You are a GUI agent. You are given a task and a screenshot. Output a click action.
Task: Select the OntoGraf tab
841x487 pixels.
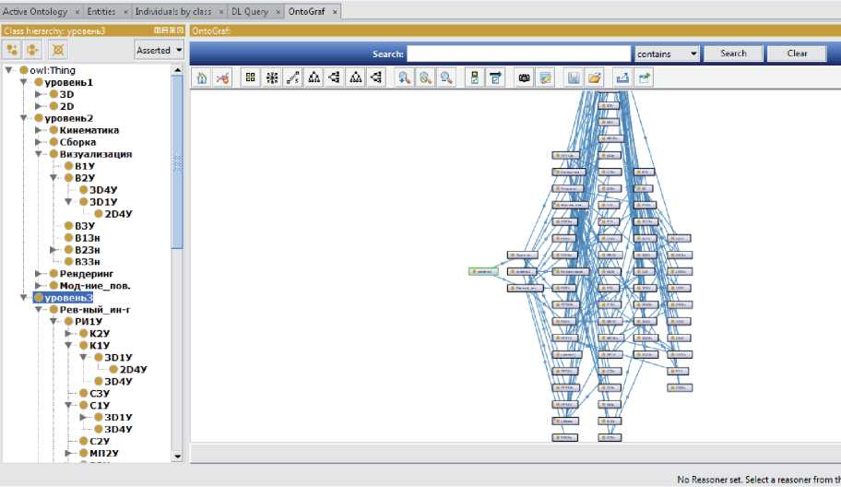pyautogui.click(x=307, y=11)
